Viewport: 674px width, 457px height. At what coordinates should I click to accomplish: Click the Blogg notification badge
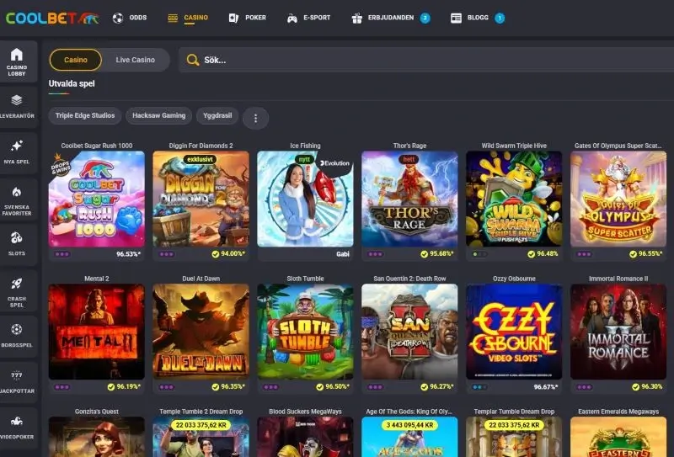point(500,18)
